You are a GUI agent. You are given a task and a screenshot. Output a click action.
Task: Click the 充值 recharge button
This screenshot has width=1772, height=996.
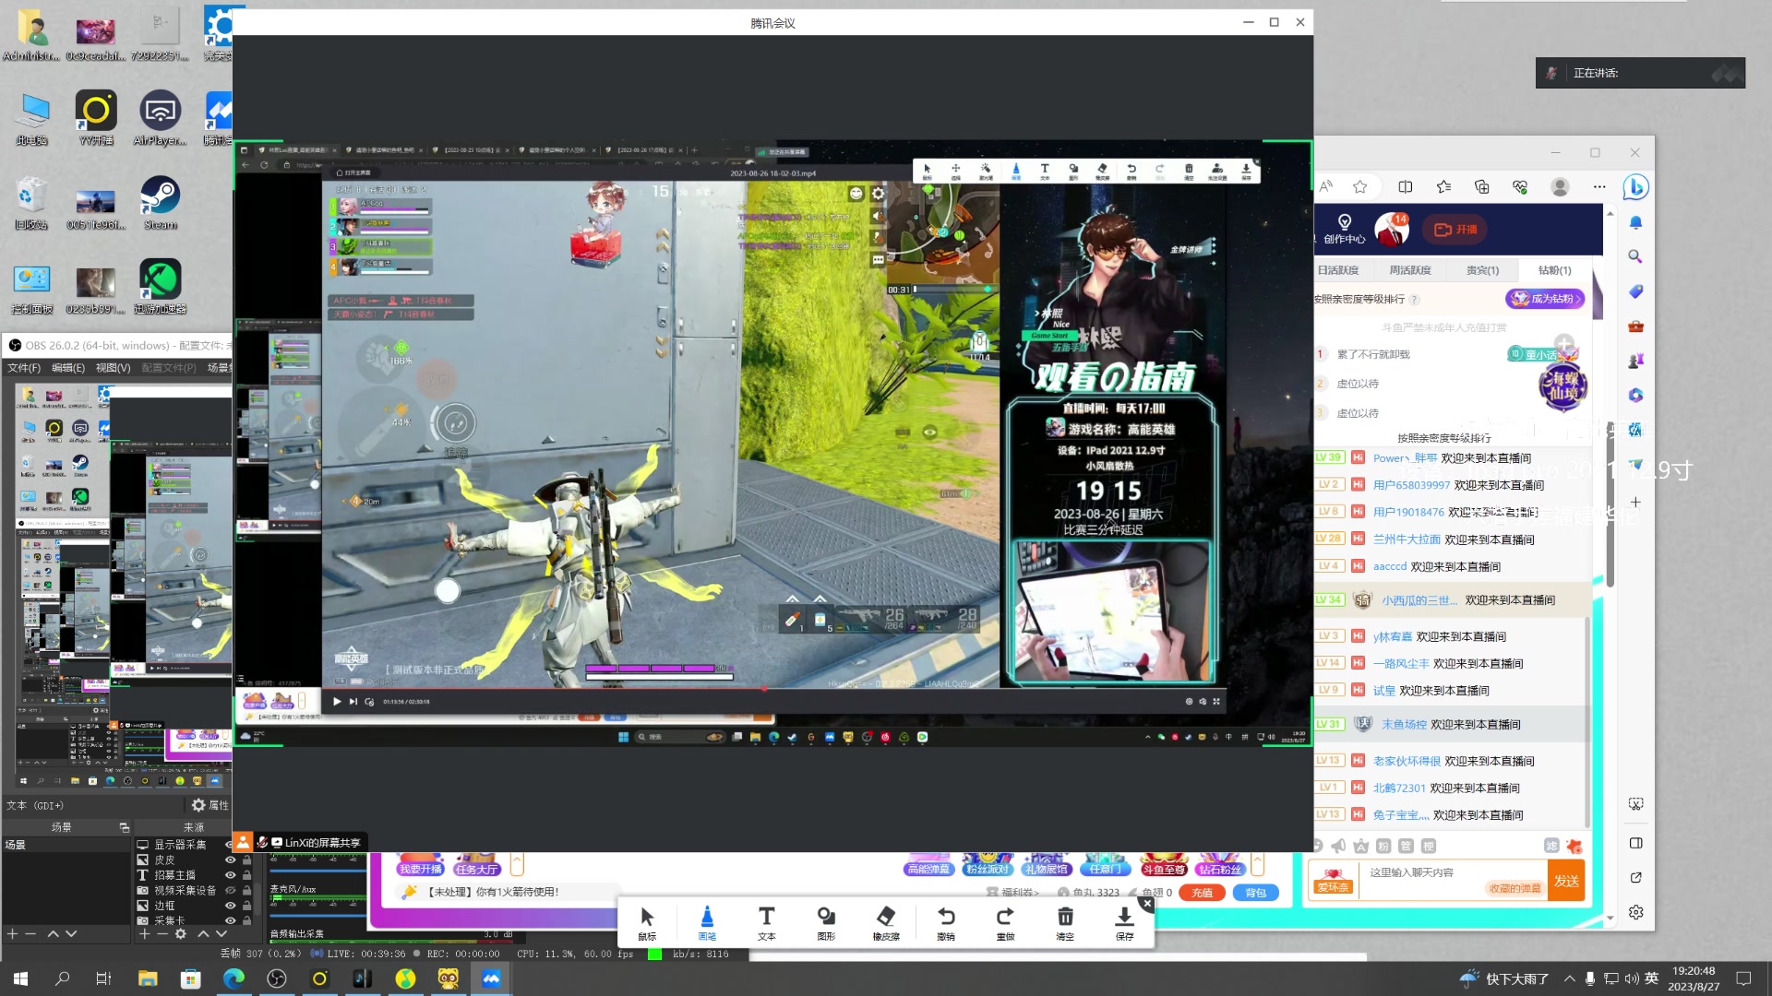tap(1202, 893)
